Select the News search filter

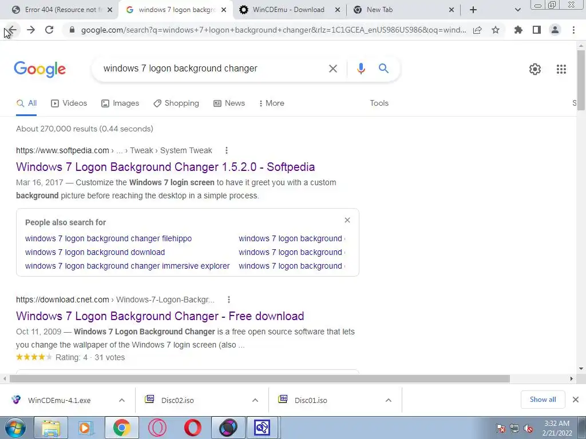229,103
